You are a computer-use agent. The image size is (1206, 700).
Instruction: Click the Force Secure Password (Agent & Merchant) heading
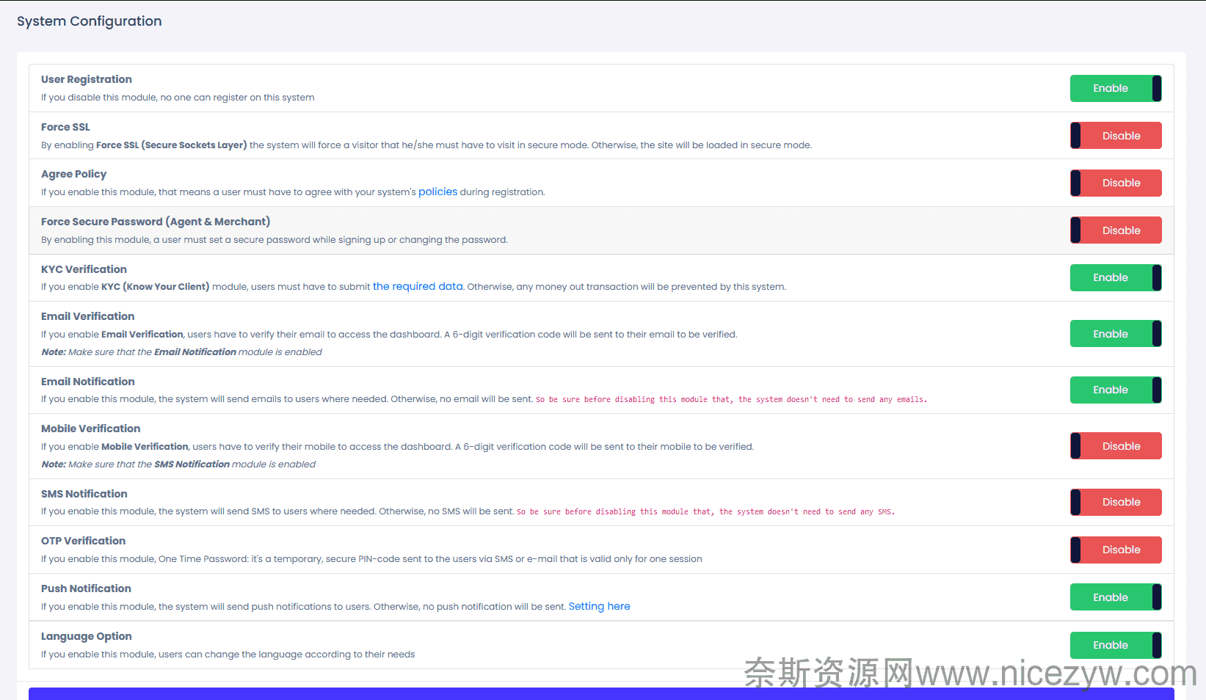tap(156, 222)
